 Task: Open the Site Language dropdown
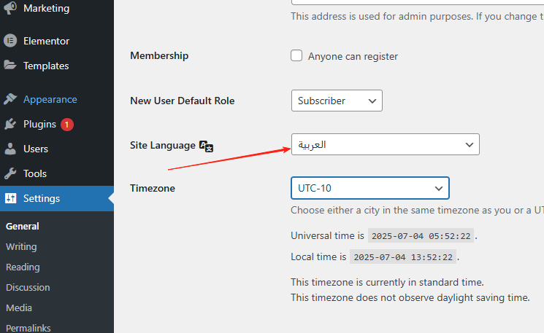(x=385, y=145)
